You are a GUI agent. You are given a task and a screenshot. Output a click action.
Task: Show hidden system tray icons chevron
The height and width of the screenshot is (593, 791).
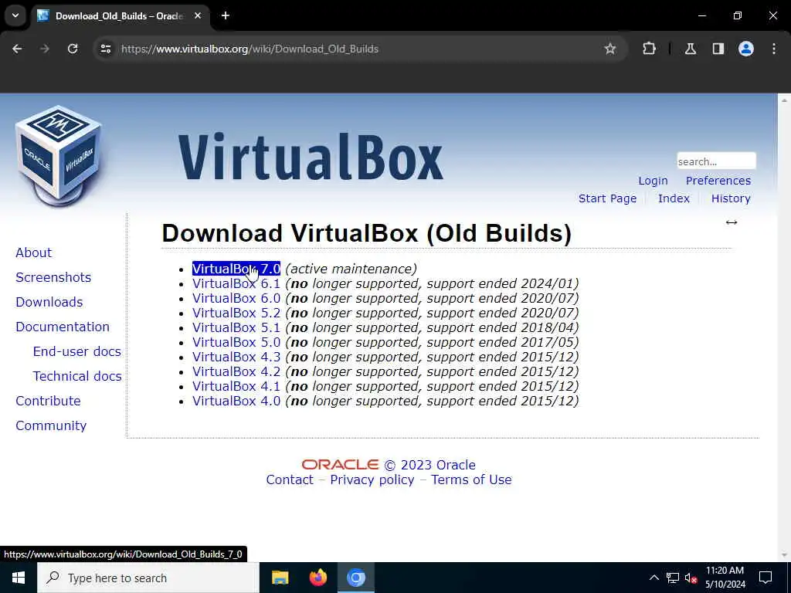654,578
